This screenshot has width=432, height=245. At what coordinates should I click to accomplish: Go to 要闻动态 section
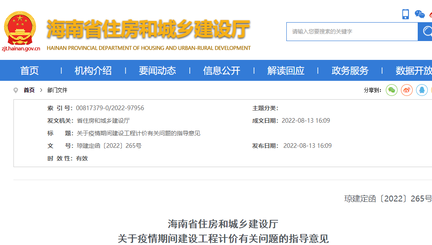(x=157, y=71)
